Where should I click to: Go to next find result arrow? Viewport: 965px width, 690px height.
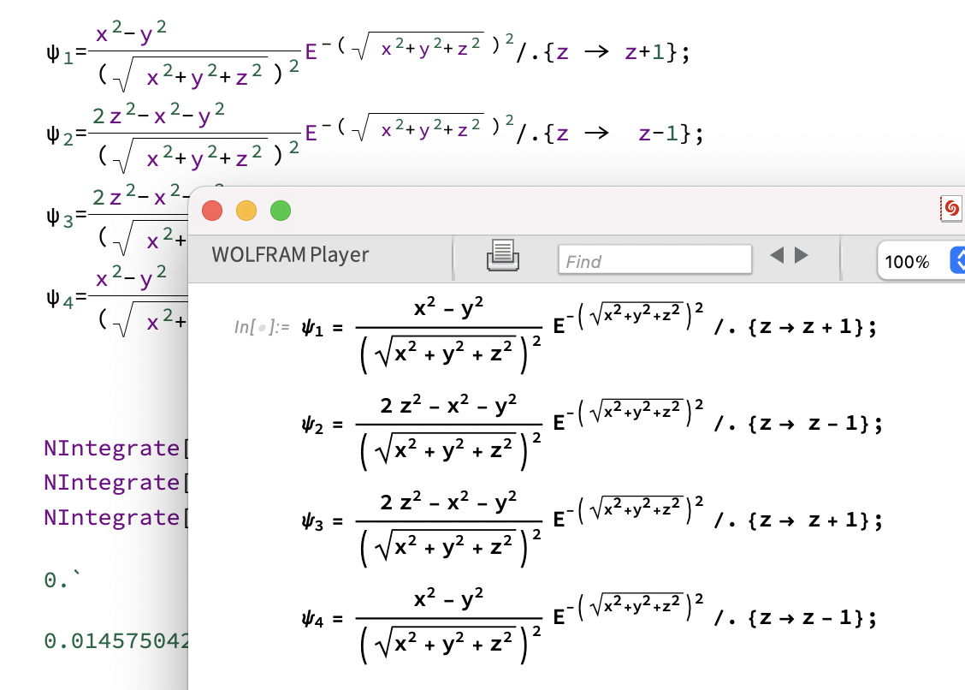pos(802,255)
